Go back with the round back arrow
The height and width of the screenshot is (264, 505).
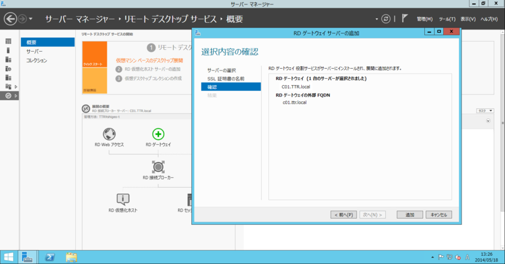coord(10,19)
